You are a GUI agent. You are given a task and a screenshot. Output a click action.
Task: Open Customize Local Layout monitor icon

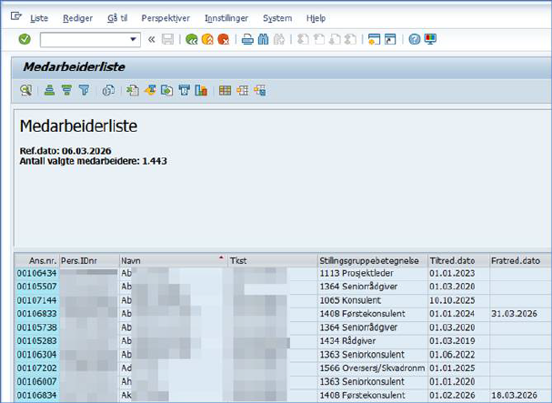pos(430,39)
